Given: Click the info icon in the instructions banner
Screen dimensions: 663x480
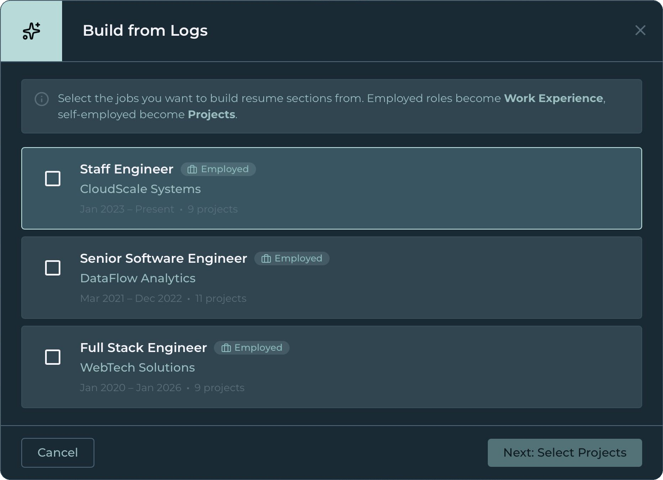Looking at the screenshot, I should pos(41,99).
